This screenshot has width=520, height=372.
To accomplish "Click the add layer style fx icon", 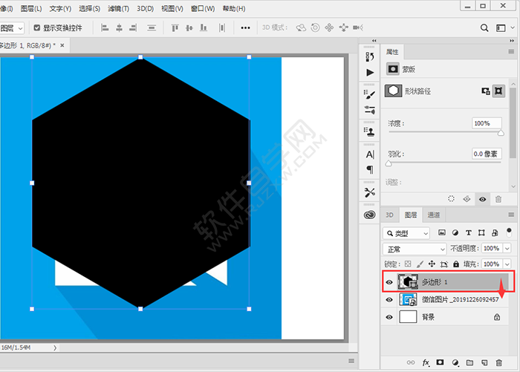I will click(426, 362).
